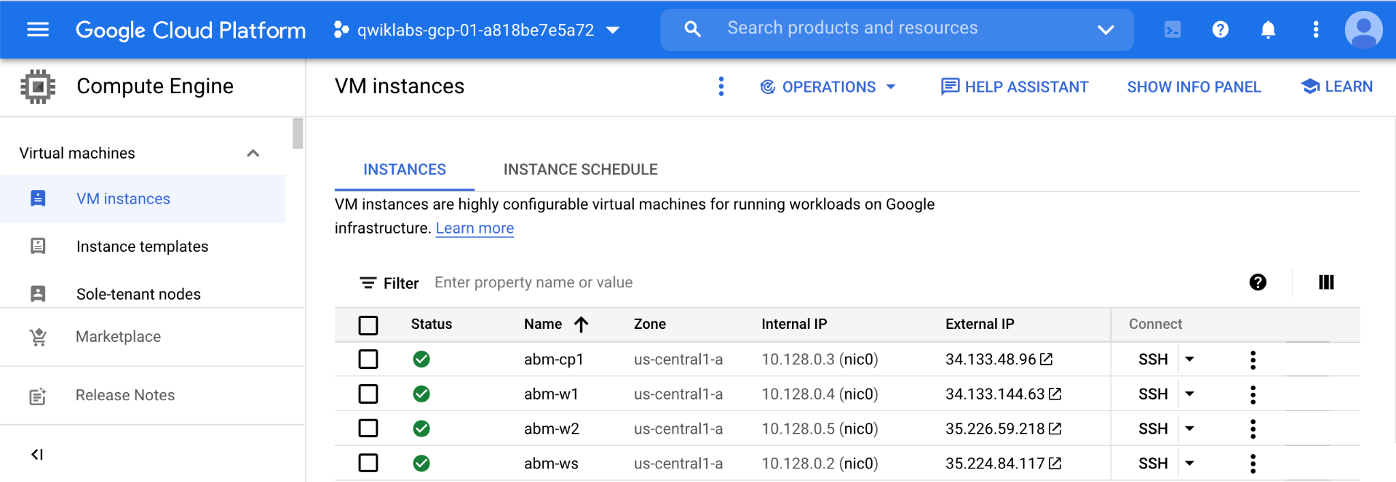This screenshot has width=1396, height=482.
Task: Open the column display options icon
Action: pos(1326,282)
